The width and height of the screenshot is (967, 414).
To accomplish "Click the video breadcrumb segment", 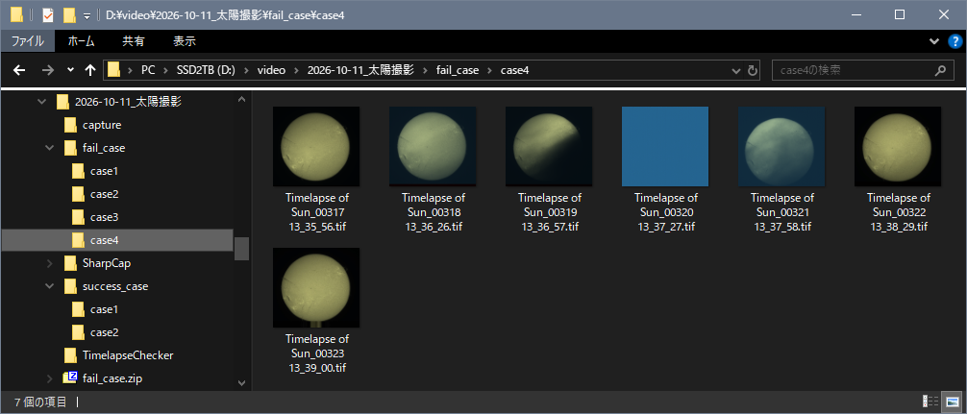I will [x=271, y=70].
